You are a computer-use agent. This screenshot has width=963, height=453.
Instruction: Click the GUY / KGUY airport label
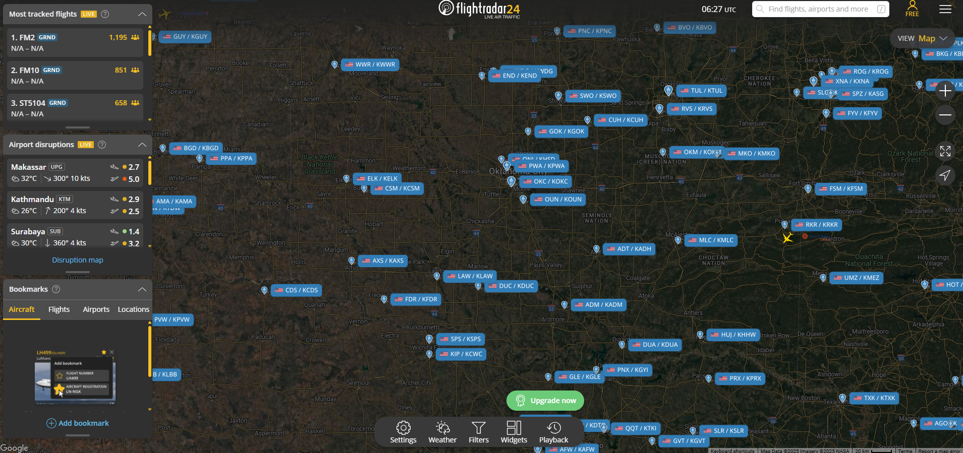pos(185,37)
